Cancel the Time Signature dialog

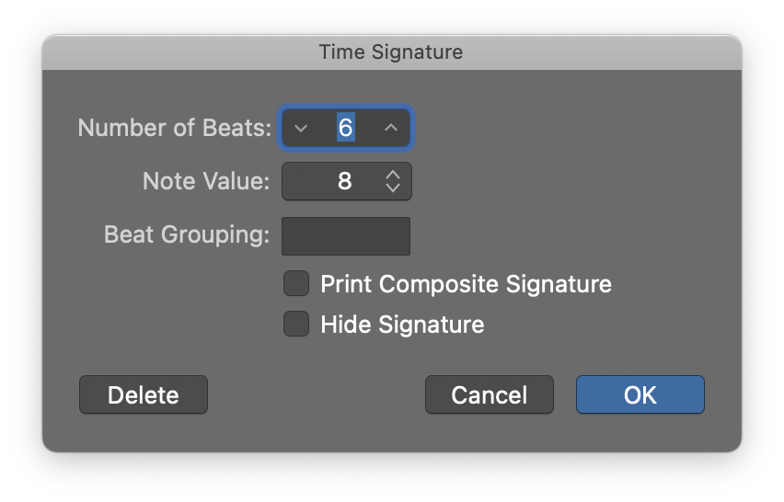pos(489,394)
